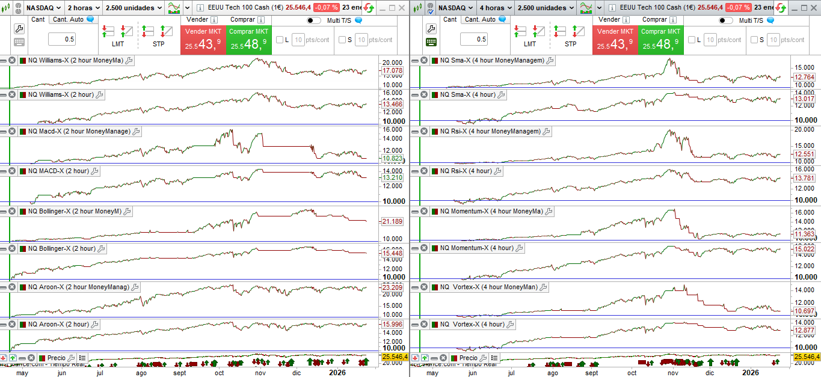Click green keyboard icon in right window
This screenshot has width=821, height=377.
click(431, 42)
